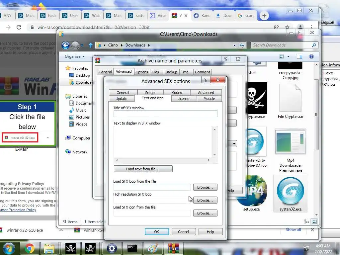
Task: Browse for the high resolution SFX logo
Action: tap(205, 200)
